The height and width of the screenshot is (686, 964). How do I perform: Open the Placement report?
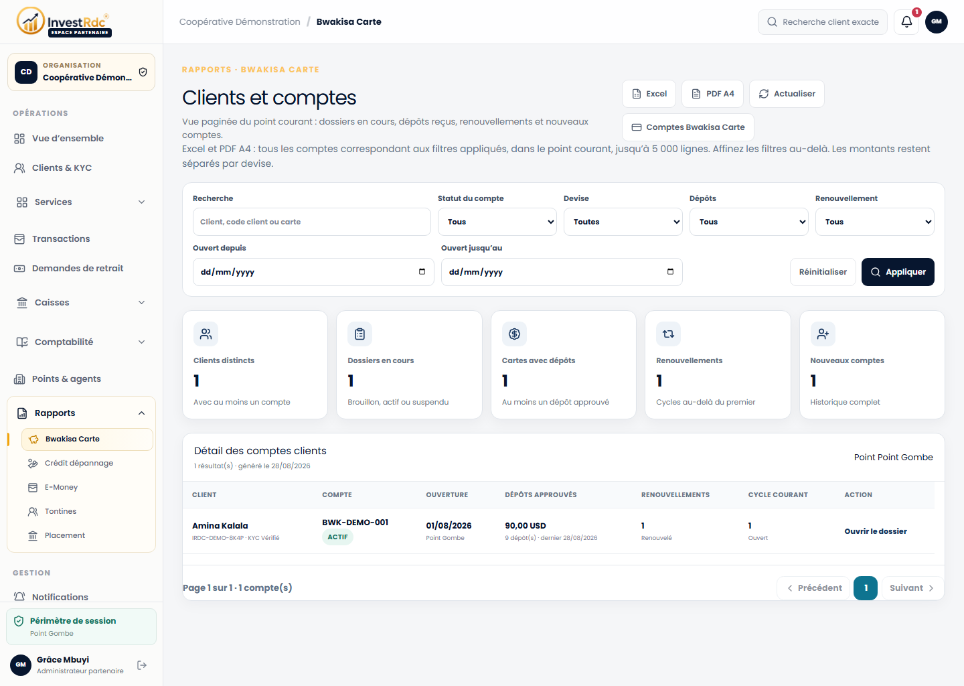click(87, 535)
